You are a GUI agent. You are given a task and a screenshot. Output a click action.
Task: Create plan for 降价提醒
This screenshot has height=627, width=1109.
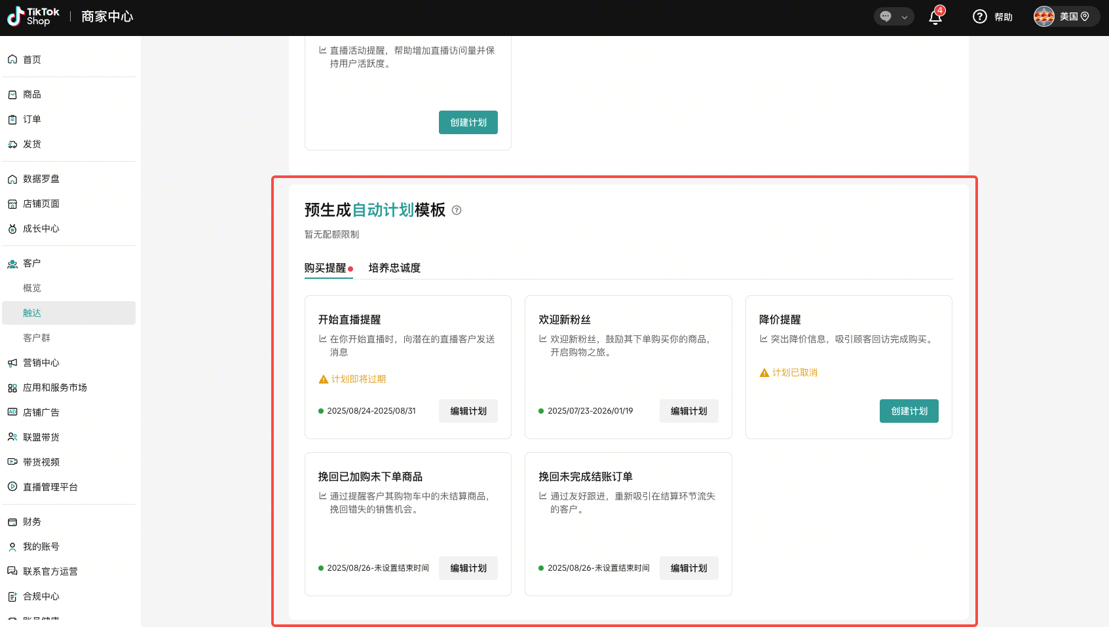[x=909, y=411]
